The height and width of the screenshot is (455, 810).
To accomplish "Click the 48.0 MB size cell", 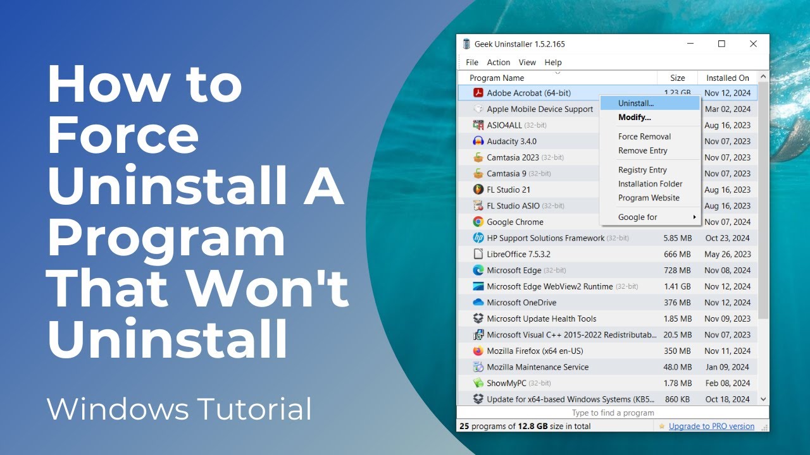I will coord(677,367).
